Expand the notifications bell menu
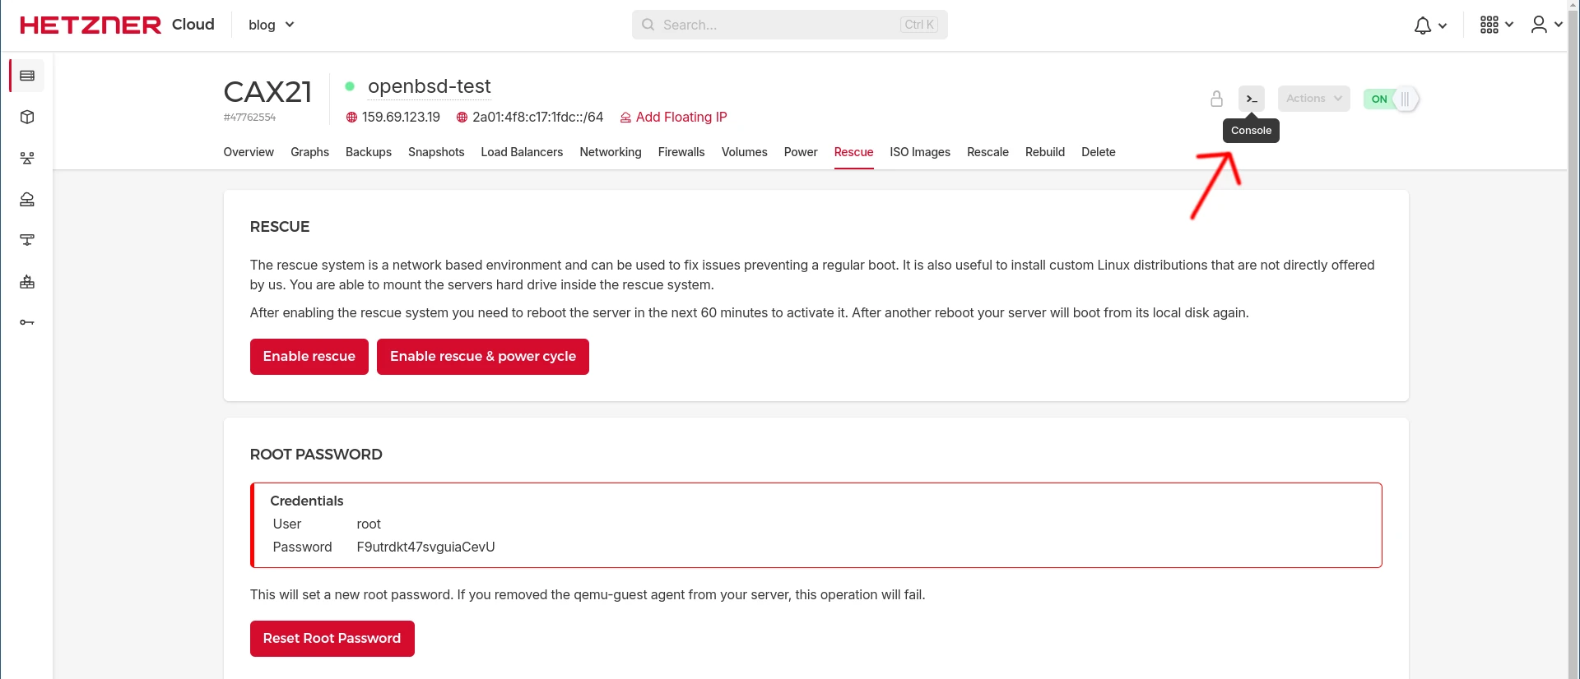 [1429, 25]
